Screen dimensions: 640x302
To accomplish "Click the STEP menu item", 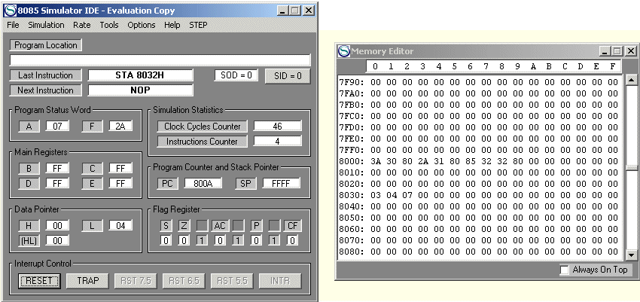I will [x=198, y=25].
